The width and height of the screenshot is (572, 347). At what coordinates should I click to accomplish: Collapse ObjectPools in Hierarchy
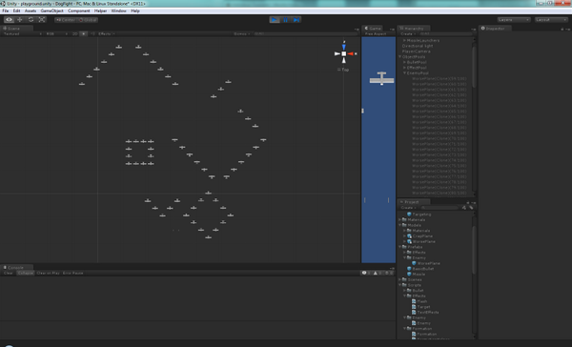[400, 57]
